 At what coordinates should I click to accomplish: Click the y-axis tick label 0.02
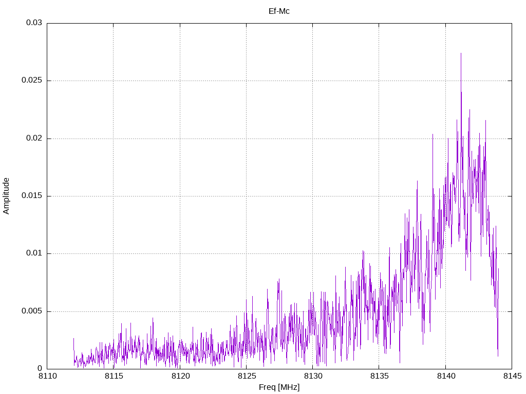pos(34,139)
